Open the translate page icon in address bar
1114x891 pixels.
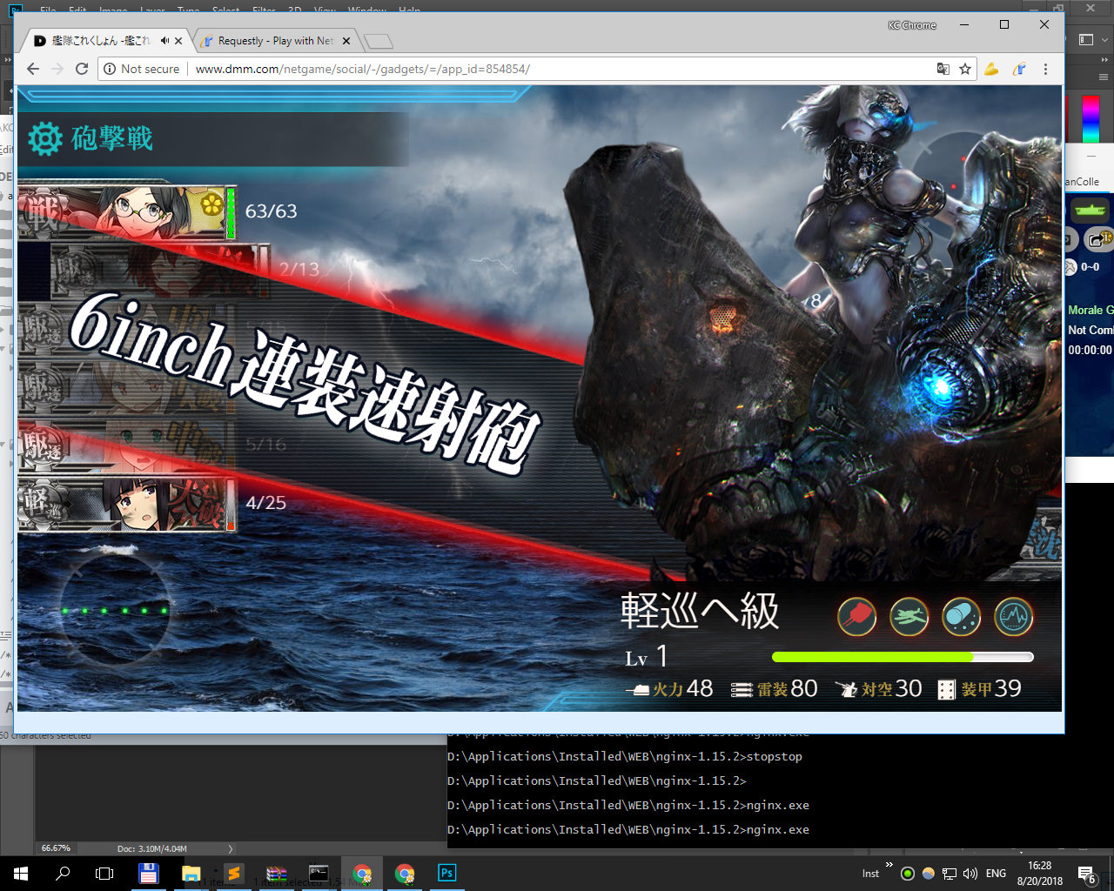943,69
